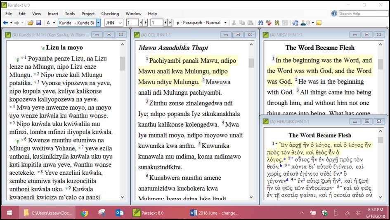Click the green tools icon after the spell check
390x220 pixels.
(277, 23)
